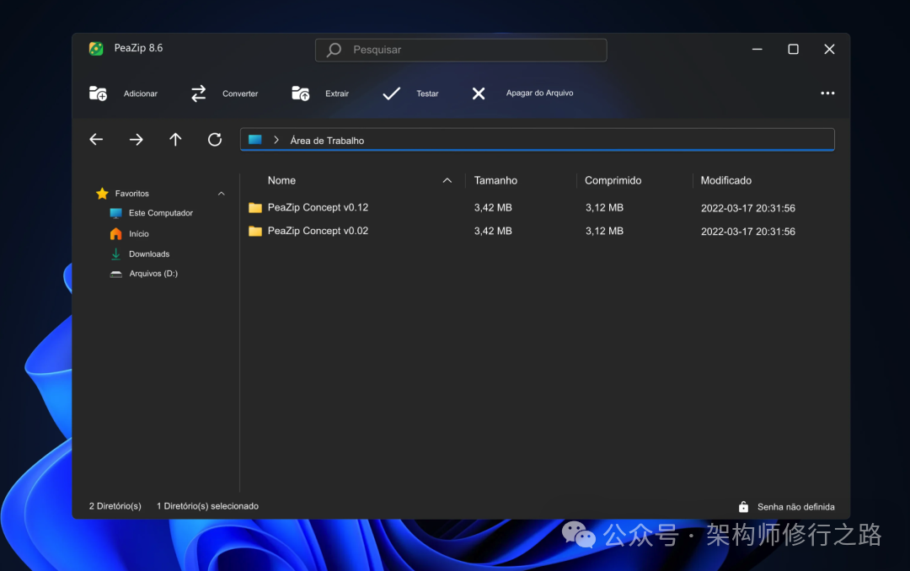Open Este Computador in sidebar
The width and height of the screenshot is (910, 571).
(x=160, y=213)
